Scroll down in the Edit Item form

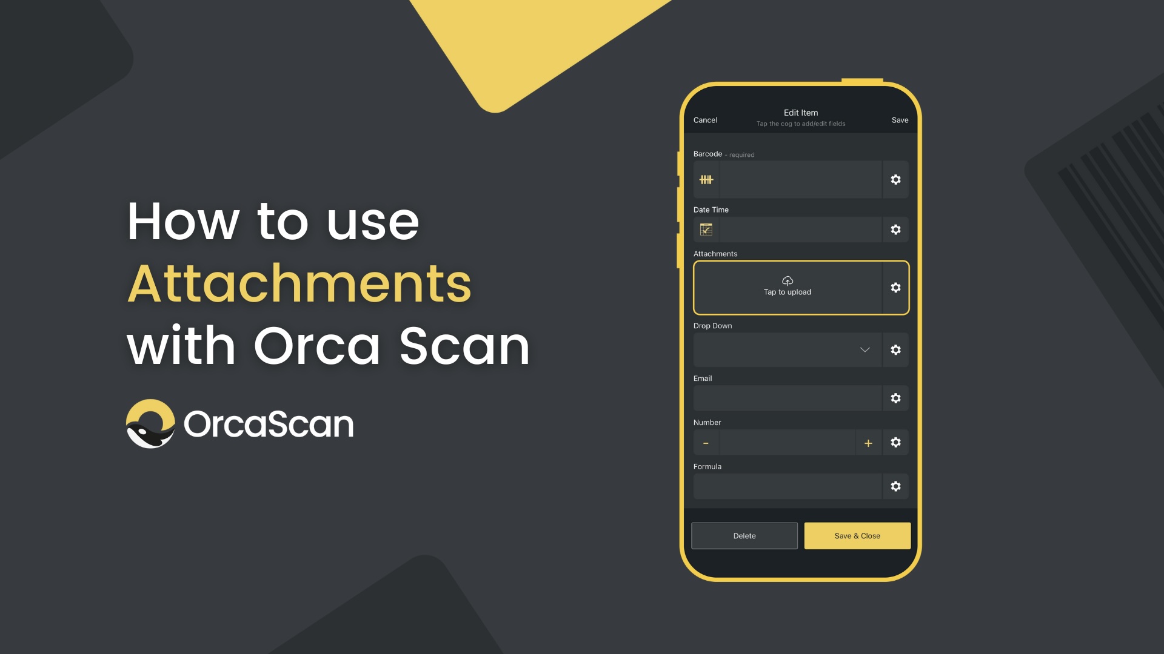tap(800, 359)
